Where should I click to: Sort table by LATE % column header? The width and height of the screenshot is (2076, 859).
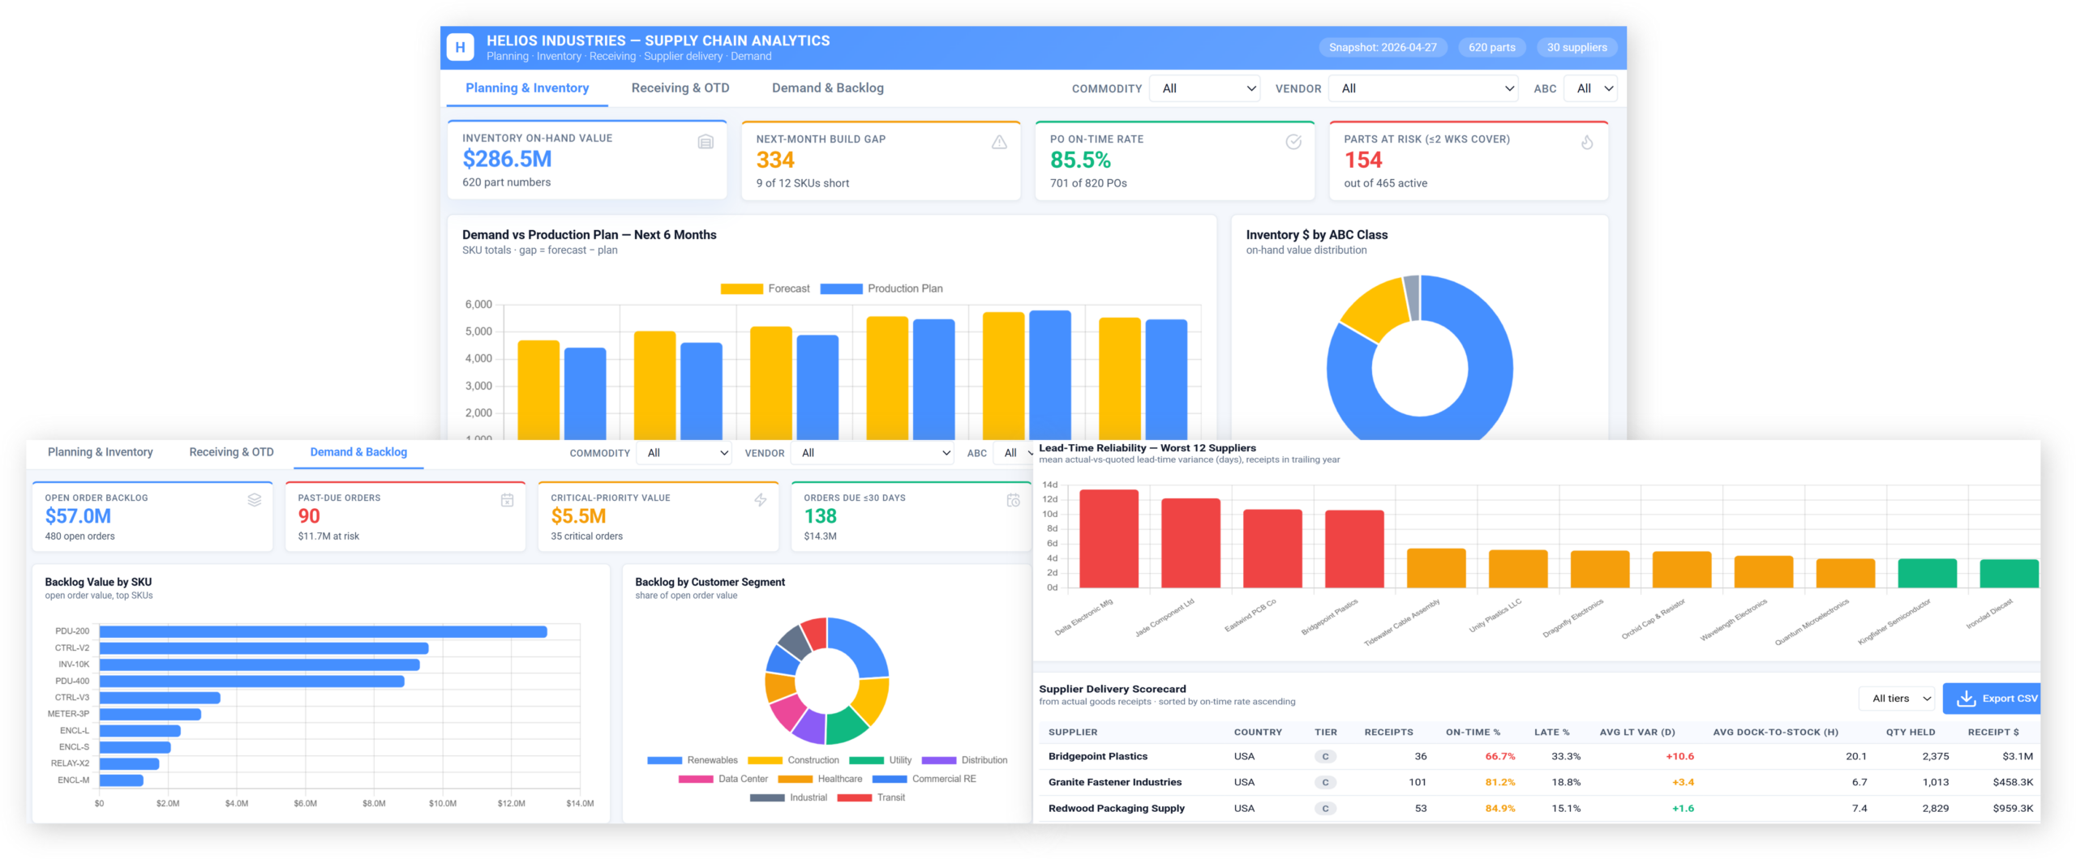click(1551, 732)
